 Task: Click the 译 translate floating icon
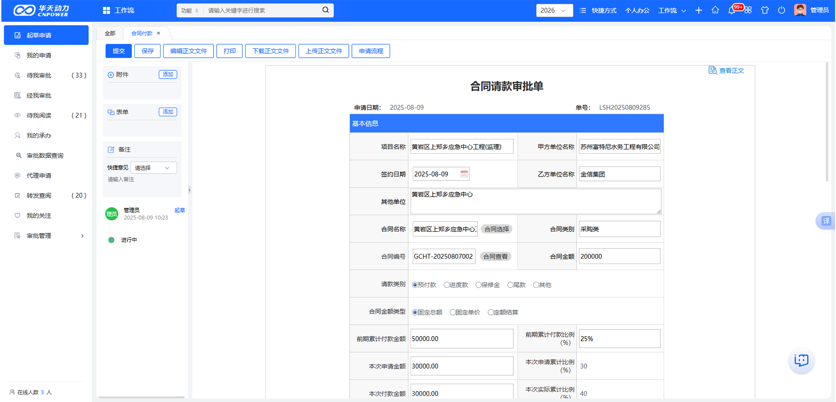(825, 221)
